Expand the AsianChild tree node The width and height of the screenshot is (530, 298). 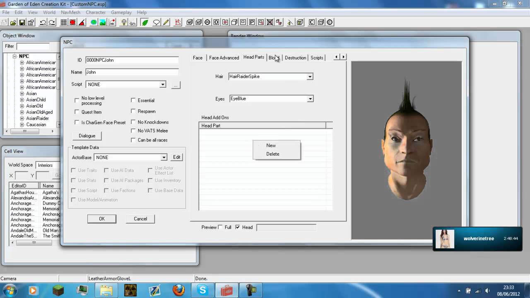tap(22, 100)
